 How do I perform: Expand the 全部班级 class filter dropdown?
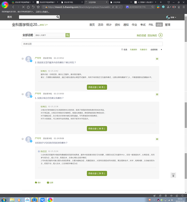[156, 49]
